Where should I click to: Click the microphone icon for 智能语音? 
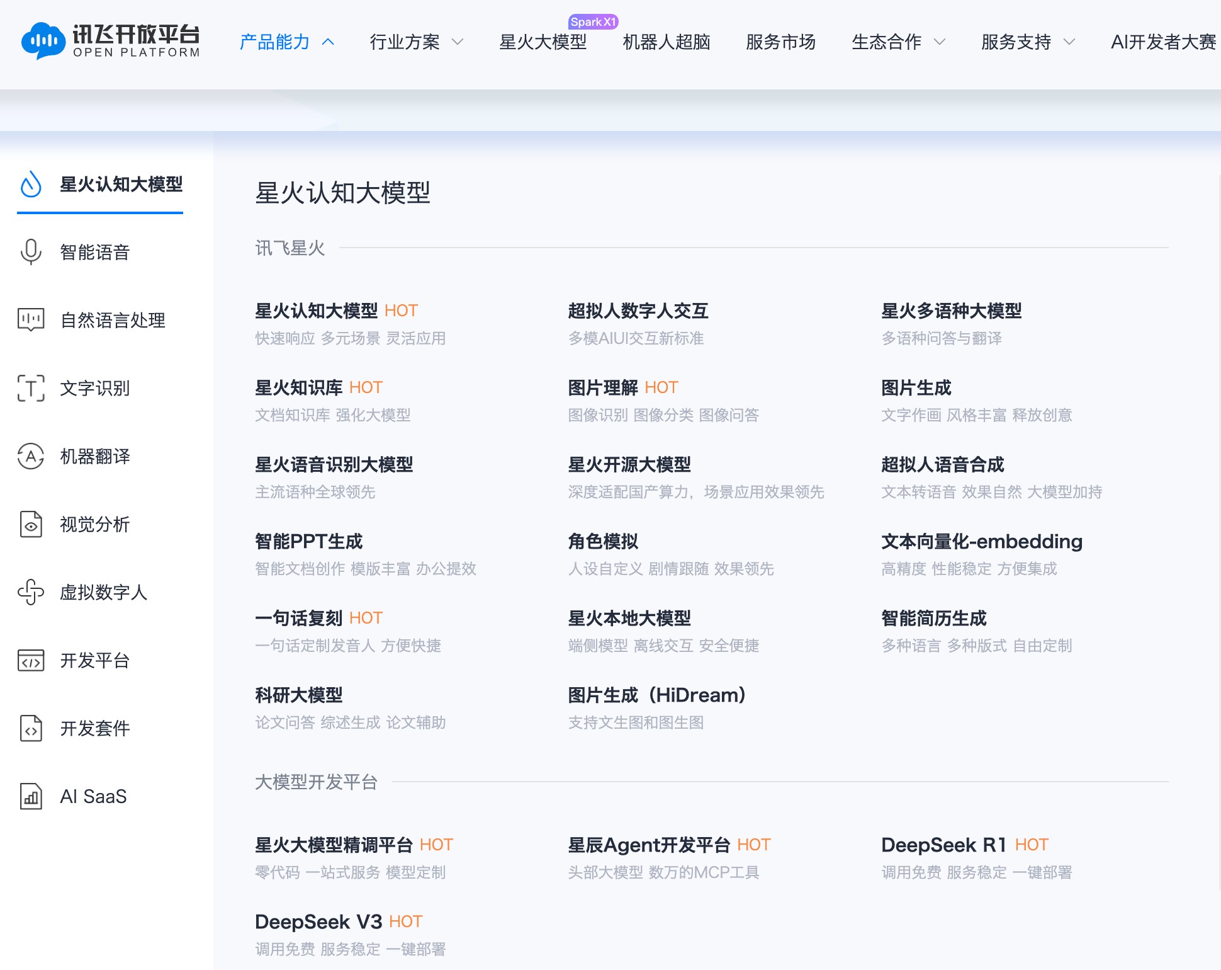click(x=31, y=252)
